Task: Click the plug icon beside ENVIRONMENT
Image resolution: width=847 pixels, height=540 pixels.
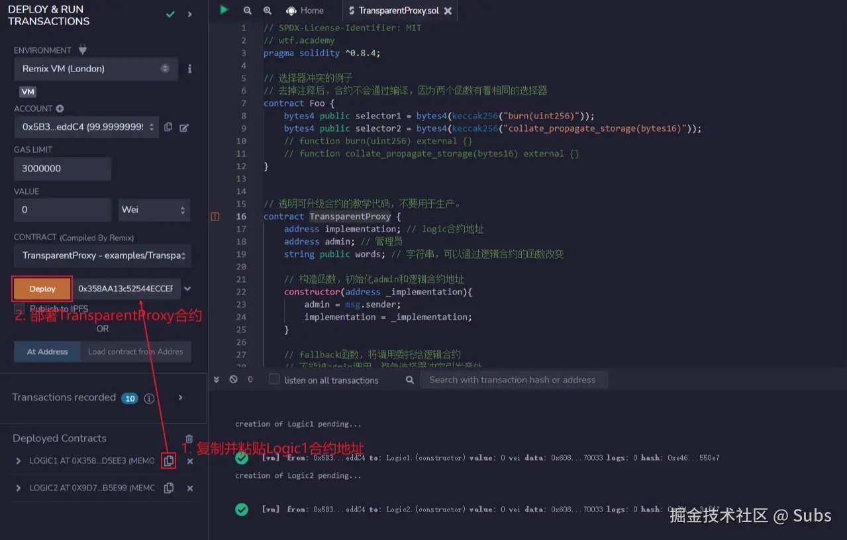Action: coord(82,50)
